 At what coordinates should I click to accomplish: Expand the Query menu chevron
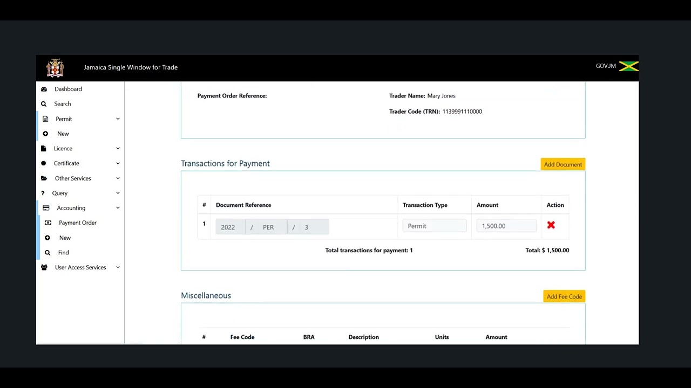coord(118,193)
